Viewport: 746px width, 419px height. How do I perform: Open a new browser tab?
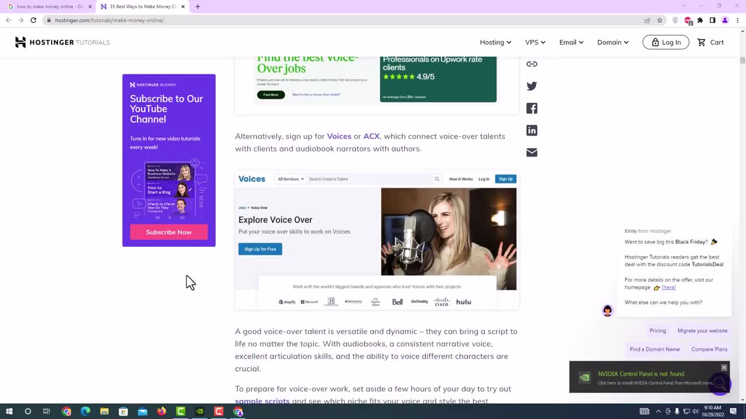(x=198, y=6)
